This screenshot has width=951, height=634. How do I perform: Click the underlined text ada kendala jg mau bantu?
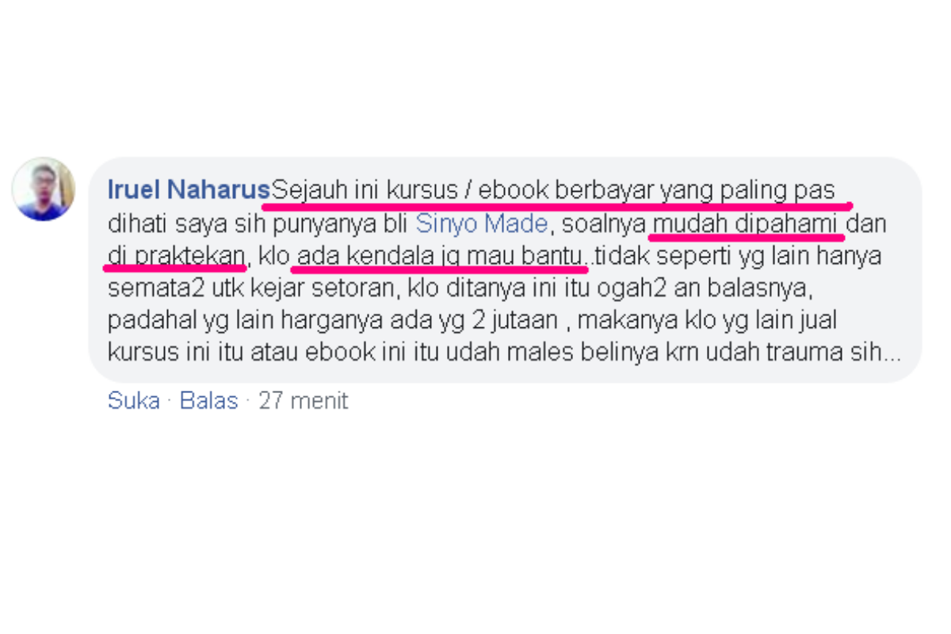[442, 258]
